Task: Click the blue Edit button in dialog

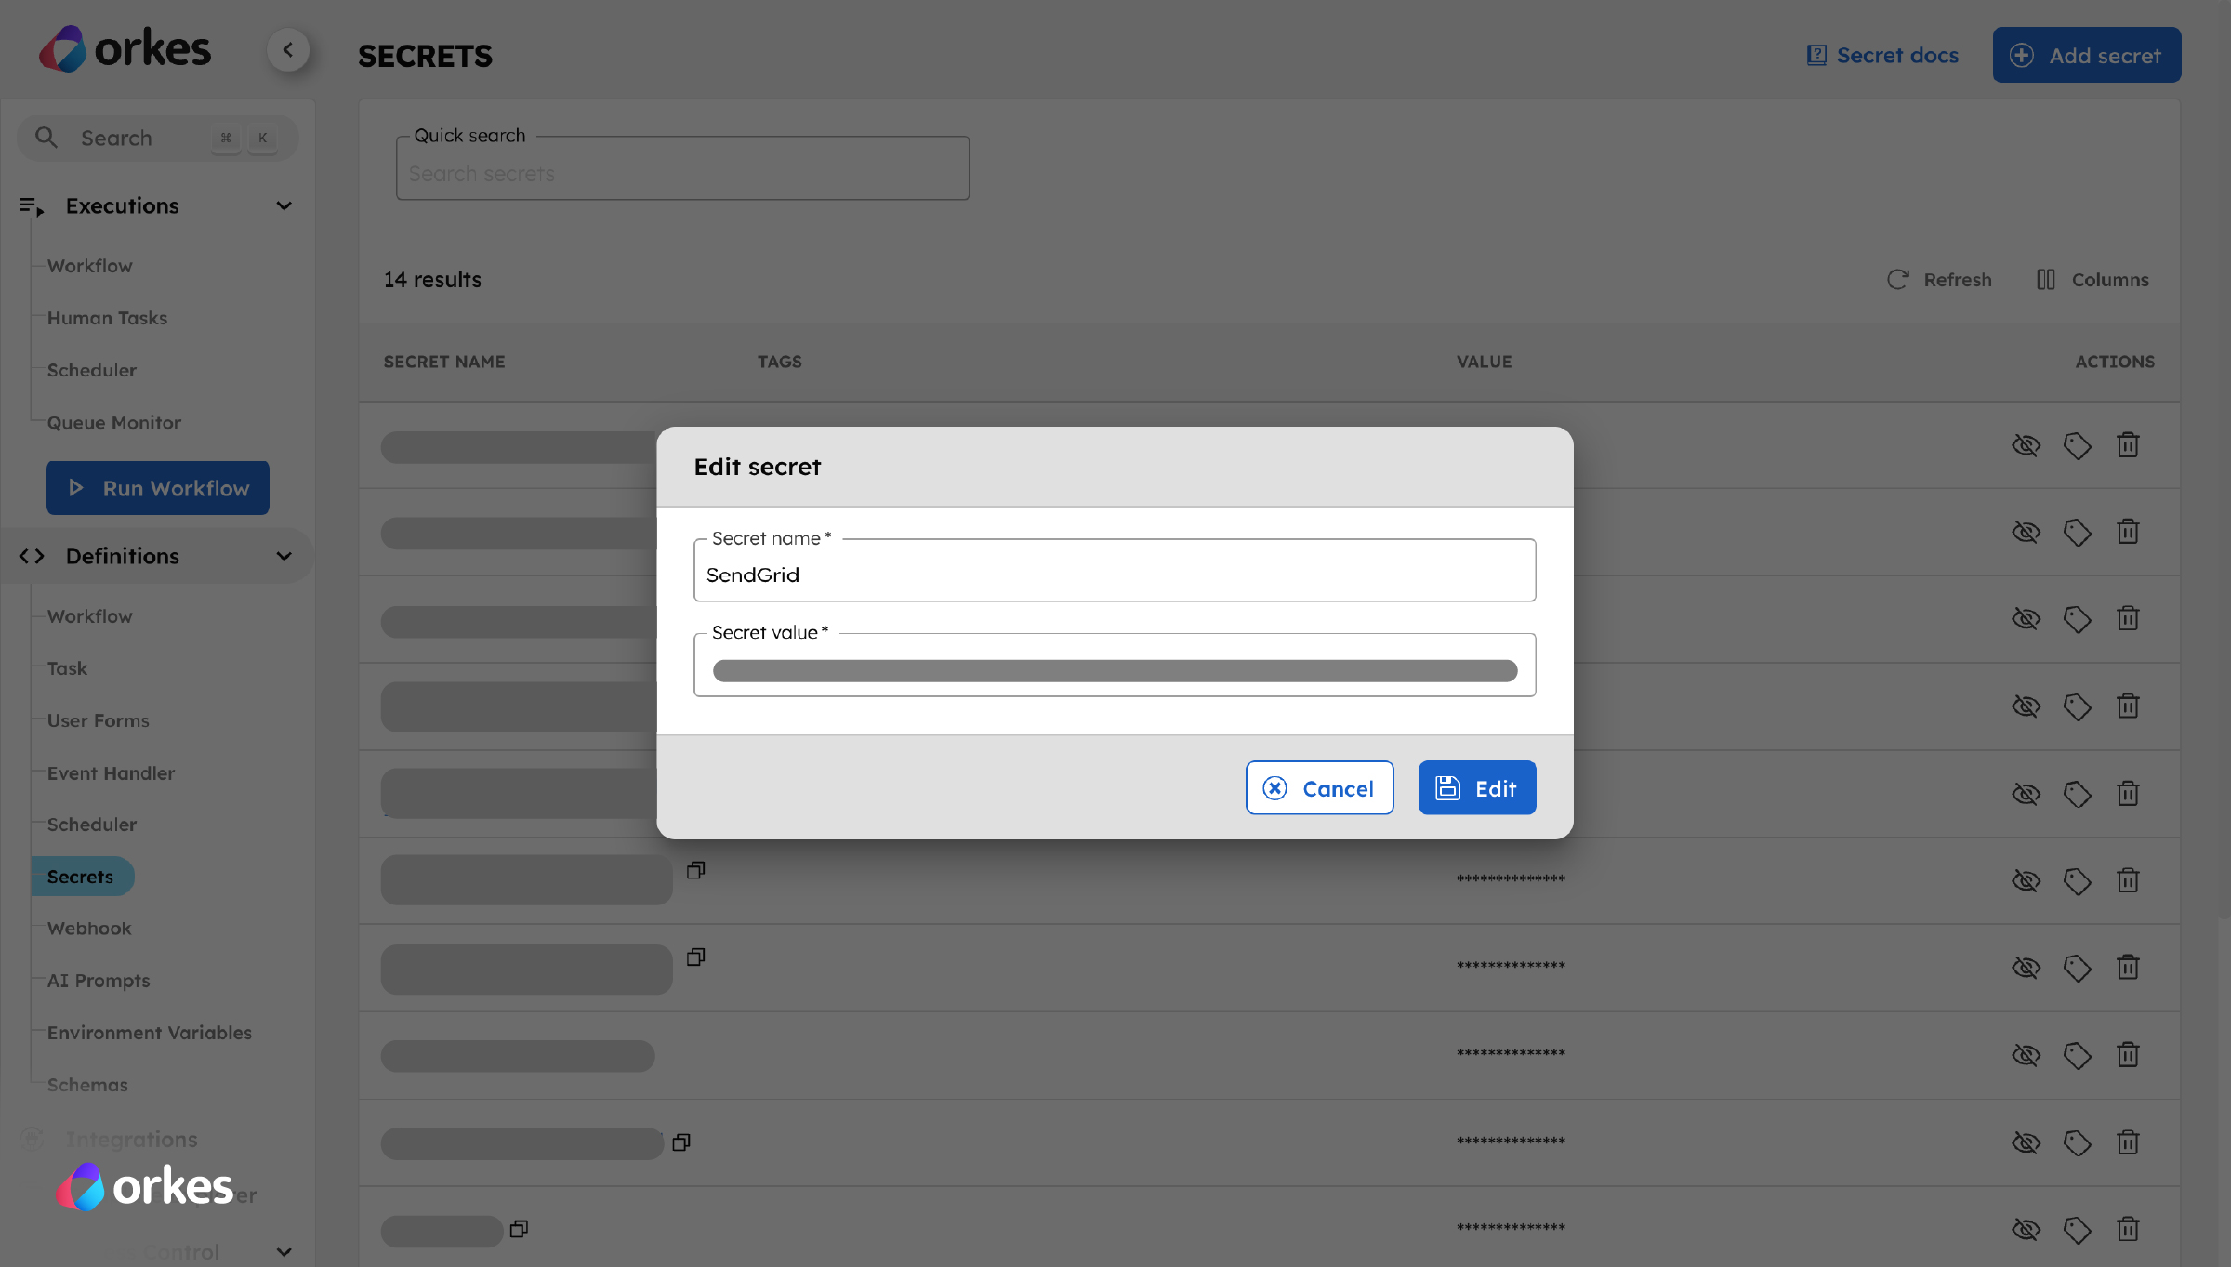Action: [x=1476, y=788]
